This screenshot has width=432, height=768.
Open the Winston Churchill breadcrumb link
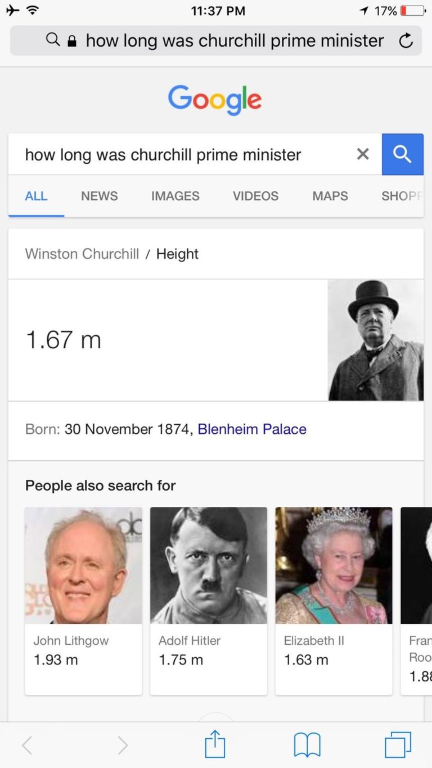click(82, 254)
